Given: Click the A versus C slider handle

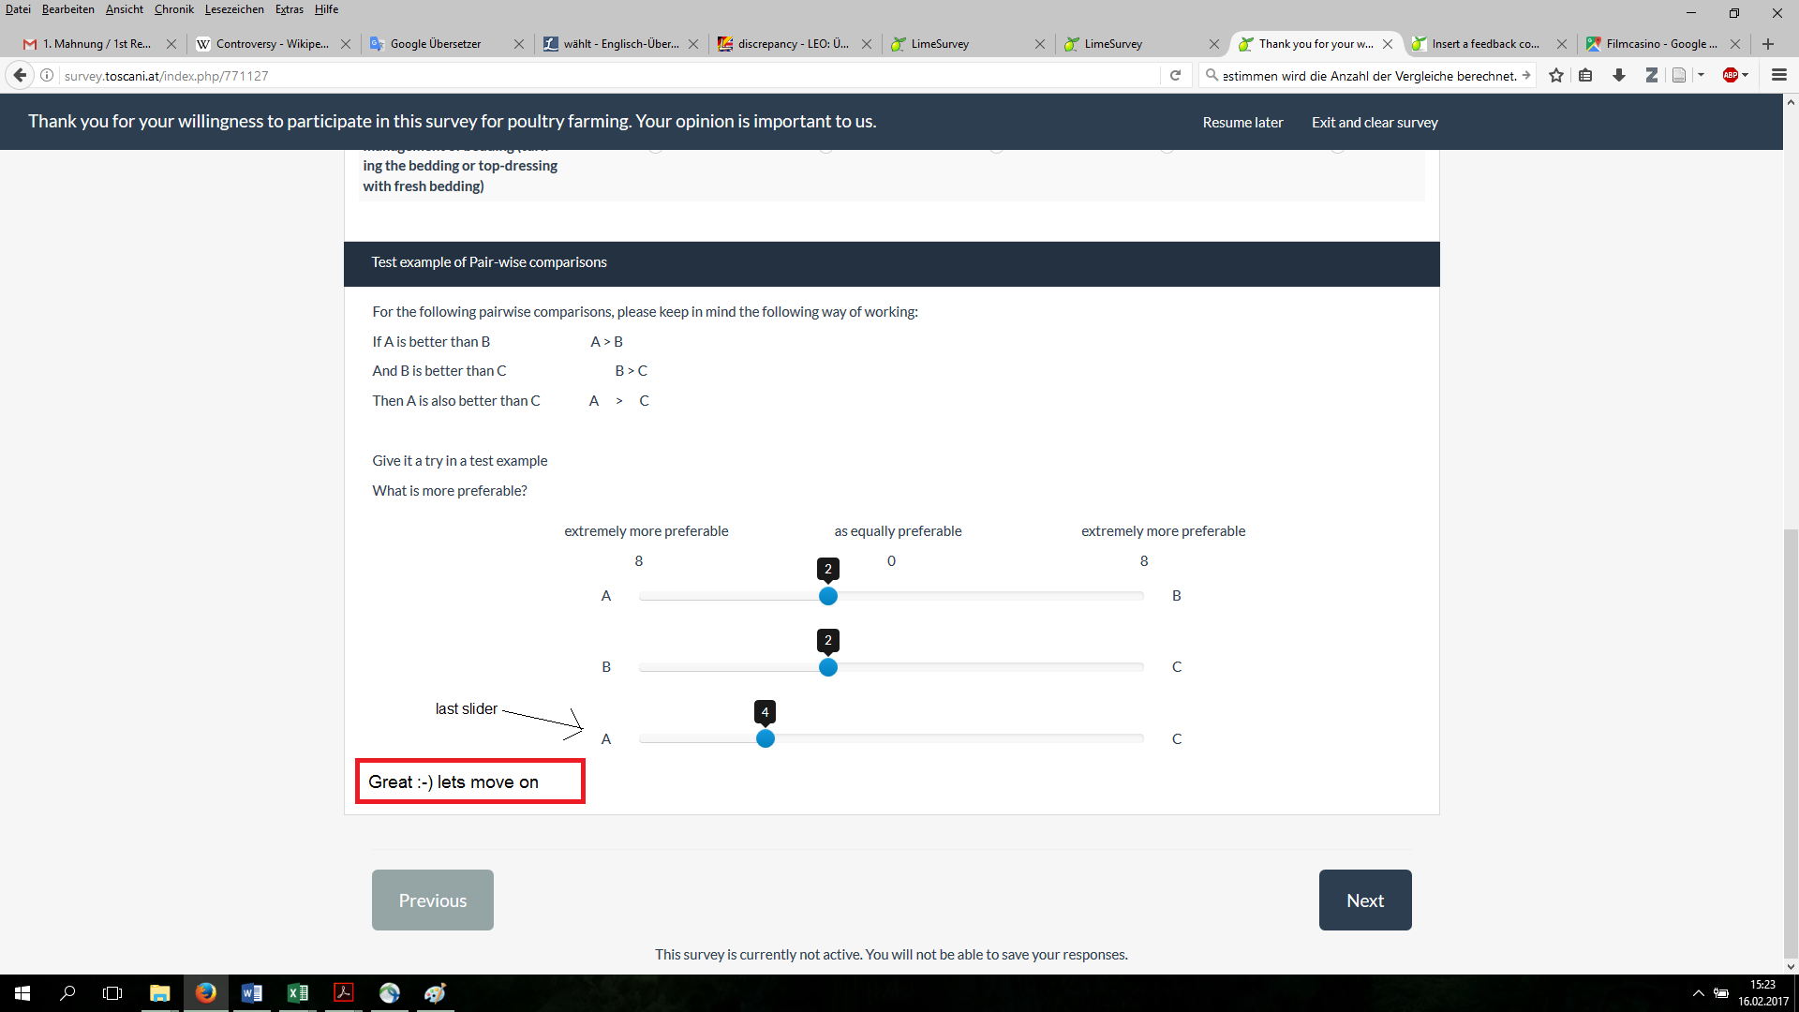Looking at the screenshot, I should point(766,738).
